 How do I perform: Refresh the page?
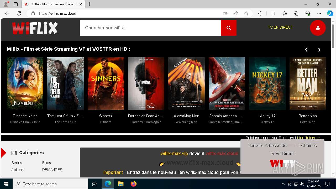19,13
